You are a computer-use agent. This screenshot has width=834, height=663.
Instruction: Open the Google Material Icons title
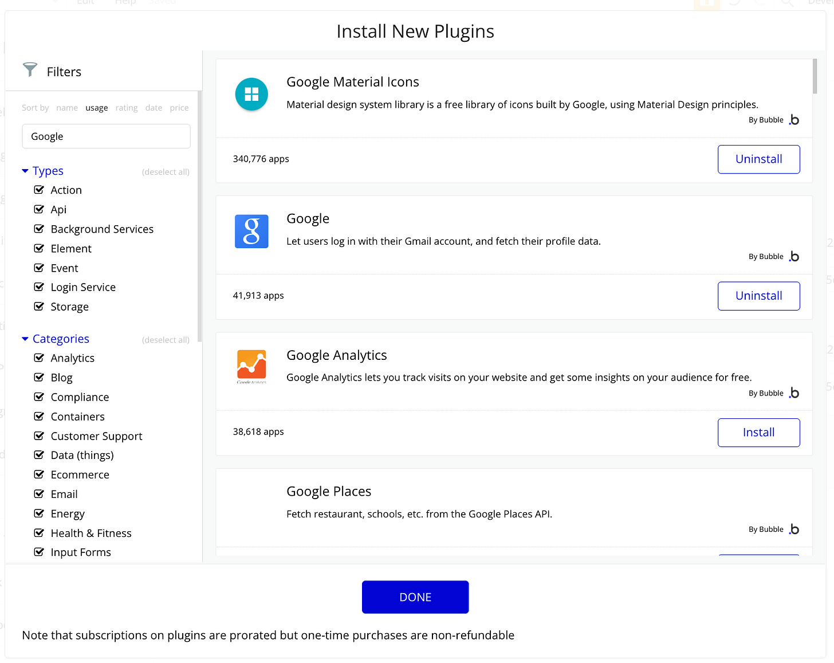pos(353,82)
